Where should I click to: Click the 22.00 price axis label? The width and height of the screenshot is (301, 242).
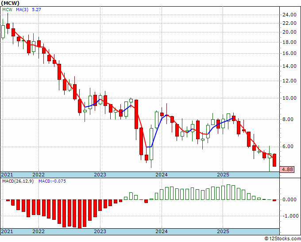(289, 23)
